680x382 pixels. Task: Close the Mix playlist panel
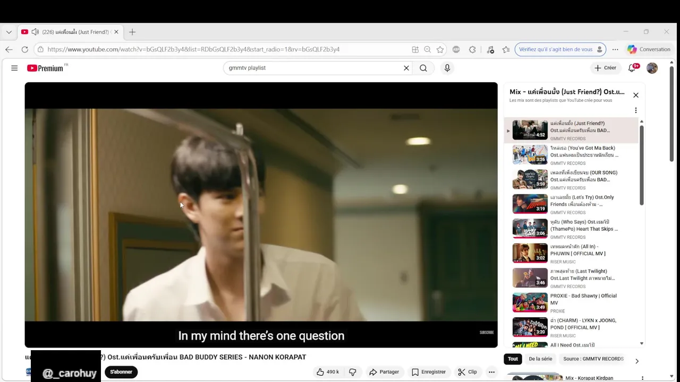click(x=635, y=95)
